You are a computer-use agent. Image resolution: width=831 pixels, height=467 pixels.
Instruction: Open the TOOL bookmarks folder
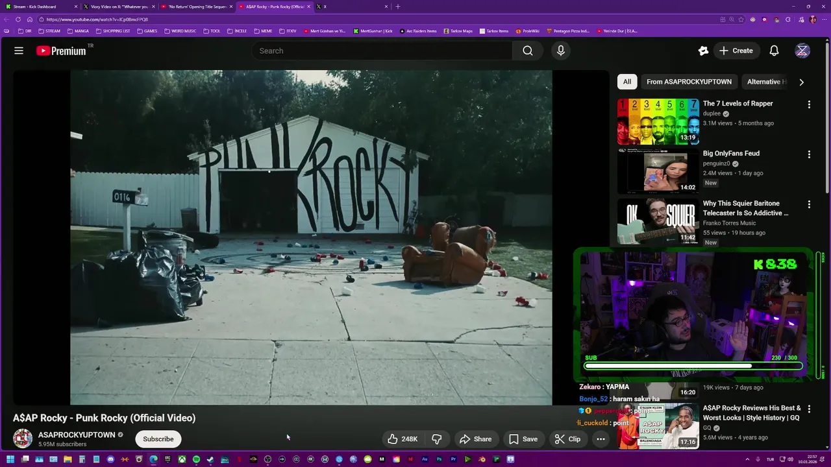click(x=212, y=30)
